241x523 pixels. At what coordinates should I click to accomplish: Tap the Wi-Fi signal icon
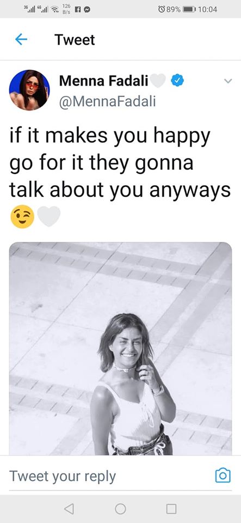(53, 9)
